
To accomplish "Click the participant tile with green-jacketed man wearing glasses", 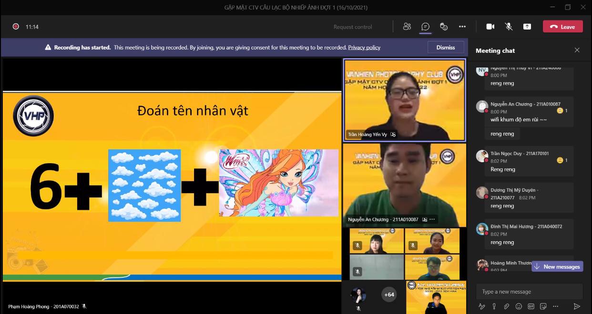I will [432, 267].
